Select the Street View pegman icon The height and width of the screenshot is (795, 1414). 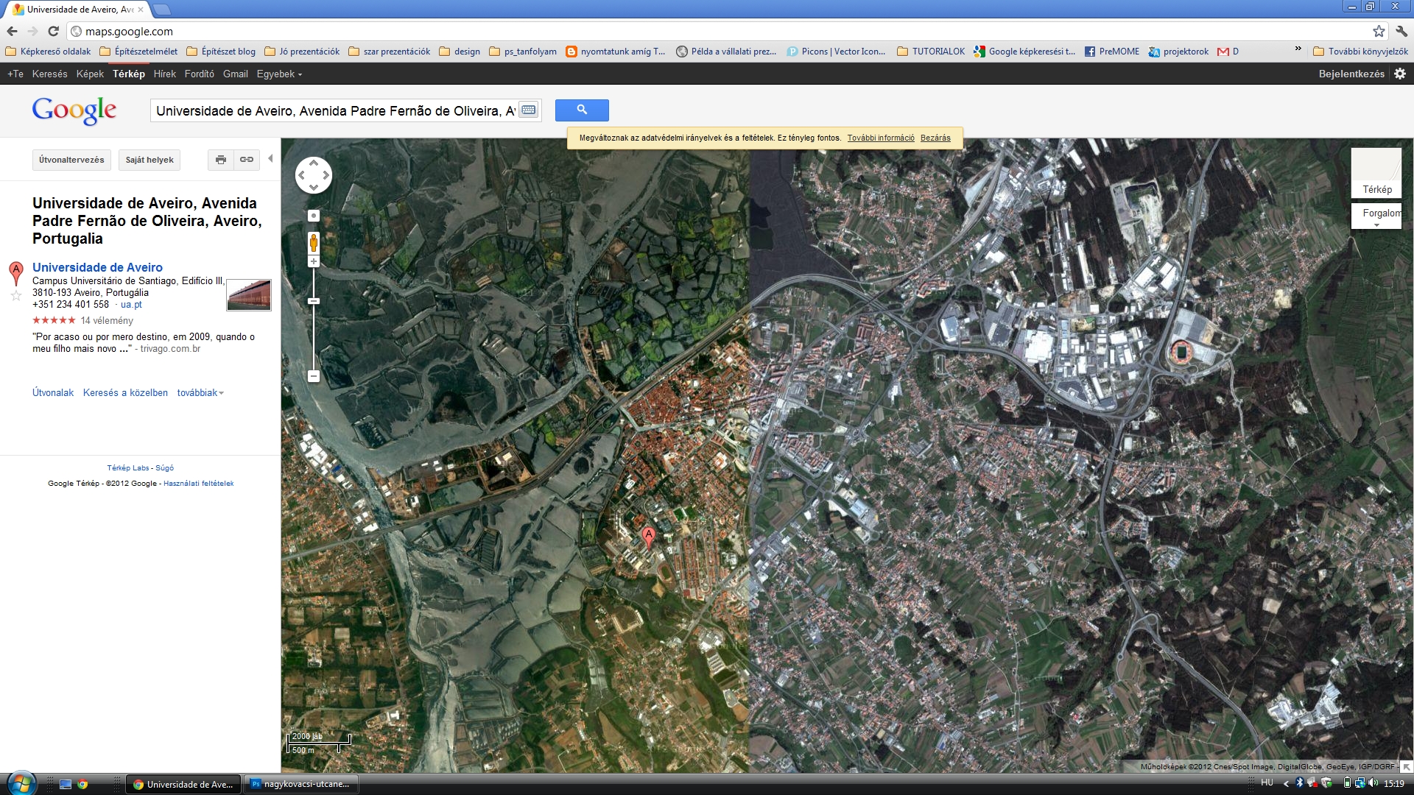pos(314,243)
